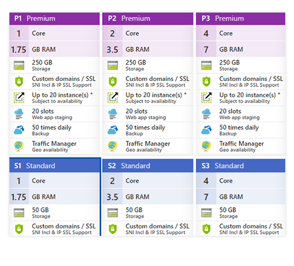Choose the P3 Premium pricing tier header
Viewport: 294px width, 266px height.
241,19
